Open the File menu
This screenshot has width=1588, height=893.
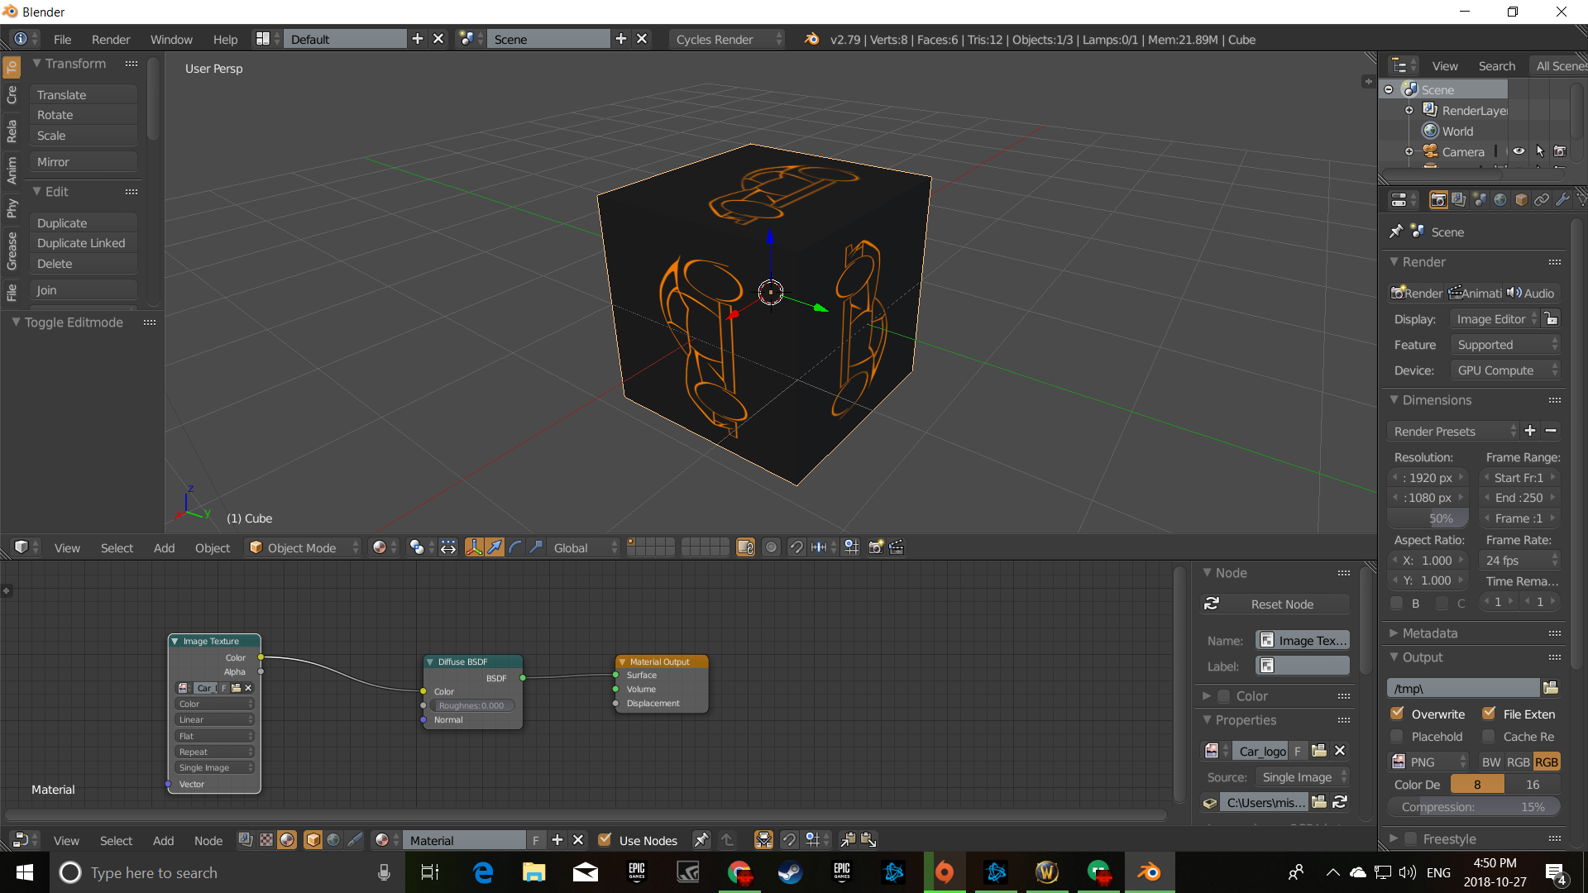62,39
